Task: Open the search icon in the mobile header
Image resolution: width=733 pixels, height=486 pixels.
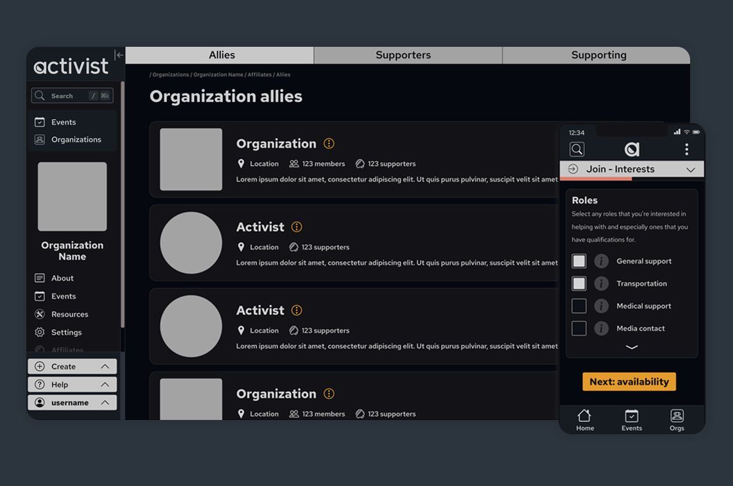Action: (577, 149)
